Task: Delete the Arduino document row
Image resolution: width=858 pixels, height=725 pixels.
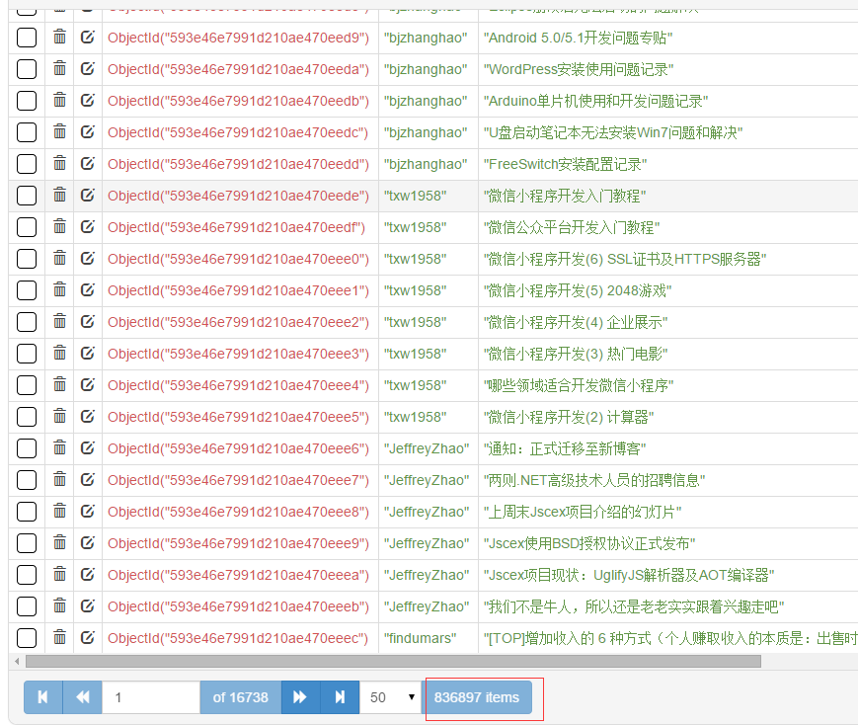Action: (x=59, y=100)
